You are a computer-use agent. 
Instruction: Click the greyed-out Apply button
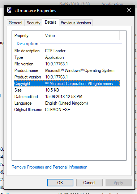pyautogui.click(x=119, y=183)
